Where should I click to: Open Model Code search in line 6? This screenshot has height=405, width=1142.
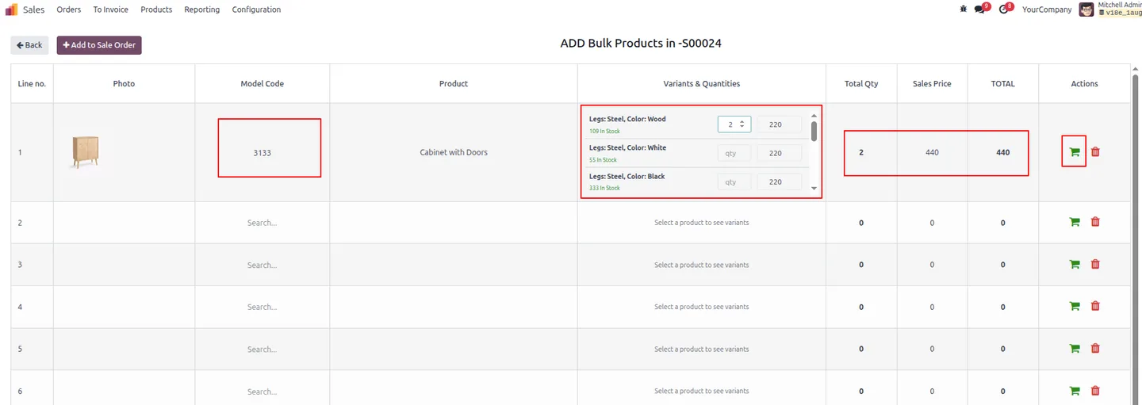click(x=262, y=392)
